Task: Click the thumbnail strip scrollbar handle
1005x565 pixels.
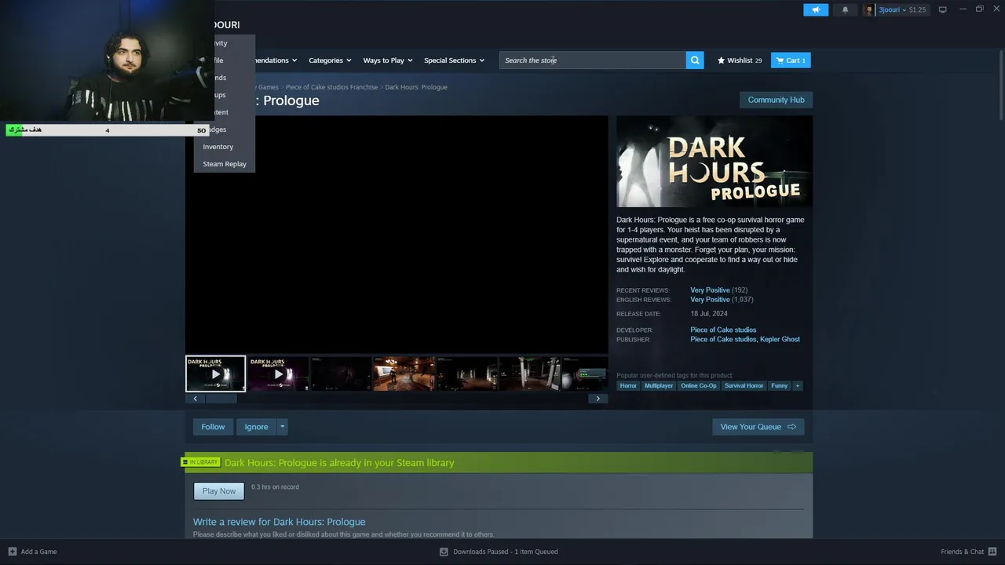Action: click(x=221, y=399)
